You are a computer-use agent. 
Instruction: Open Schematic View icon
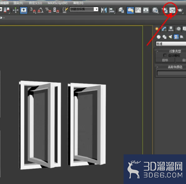(x=146, y=10)
